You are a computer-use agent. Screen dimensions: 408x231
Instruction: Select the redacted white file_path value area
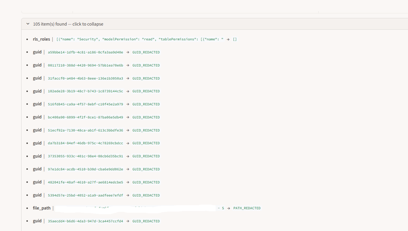(133, 208)
